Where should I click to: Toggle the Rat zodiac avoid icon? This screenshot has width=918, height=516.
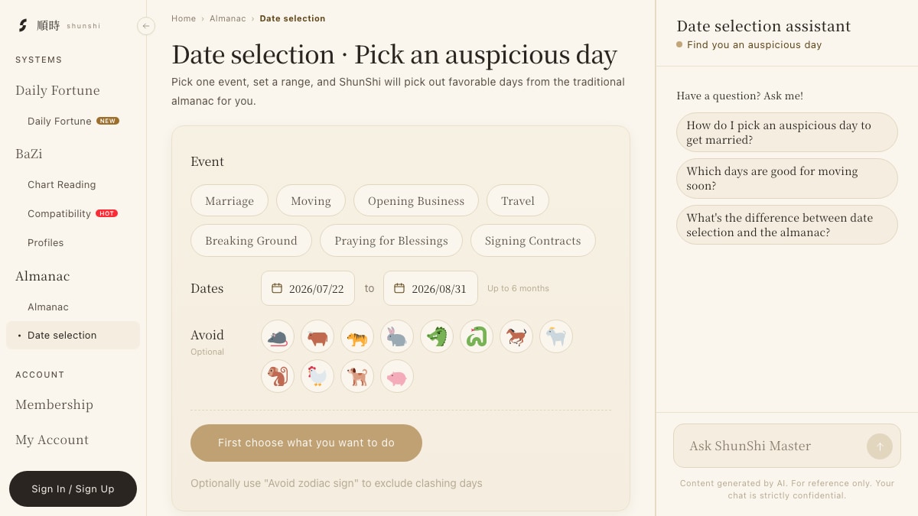(278, 336)
